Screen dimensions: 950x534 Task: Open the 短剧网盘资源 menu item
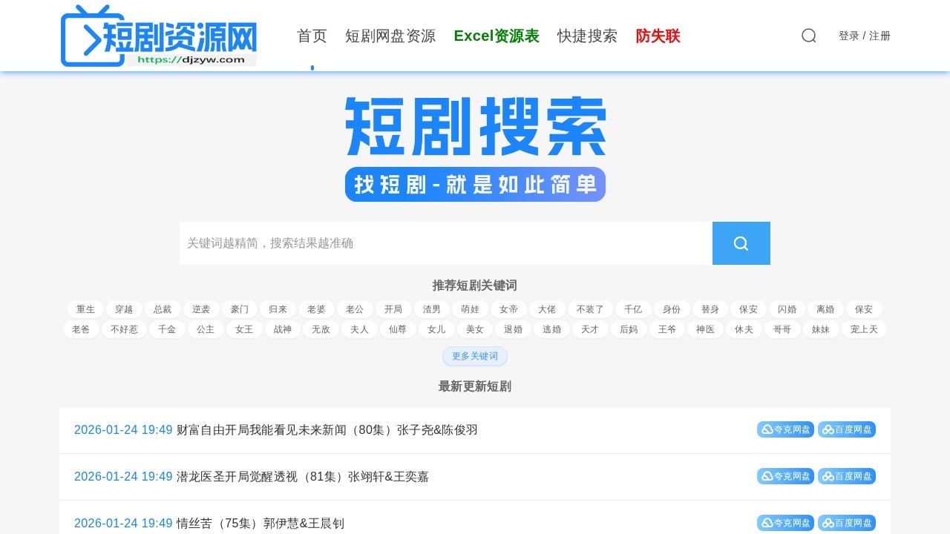click(x=391, y=36)
